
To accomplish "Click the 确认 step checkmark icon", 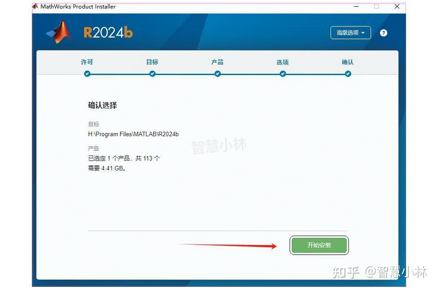I will point(348,73).
